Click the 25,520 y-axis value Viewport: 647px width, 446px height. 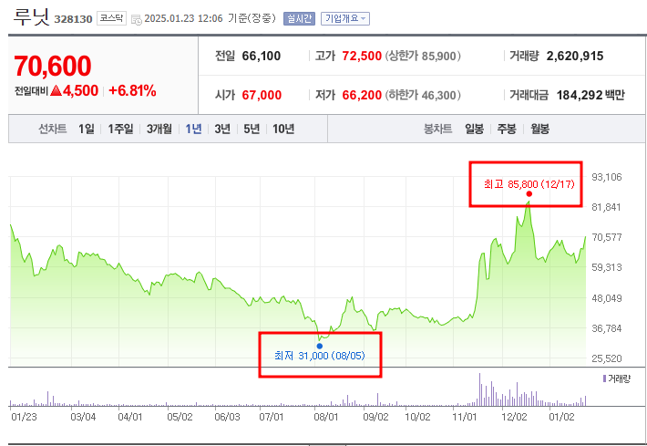coord(607,358)
